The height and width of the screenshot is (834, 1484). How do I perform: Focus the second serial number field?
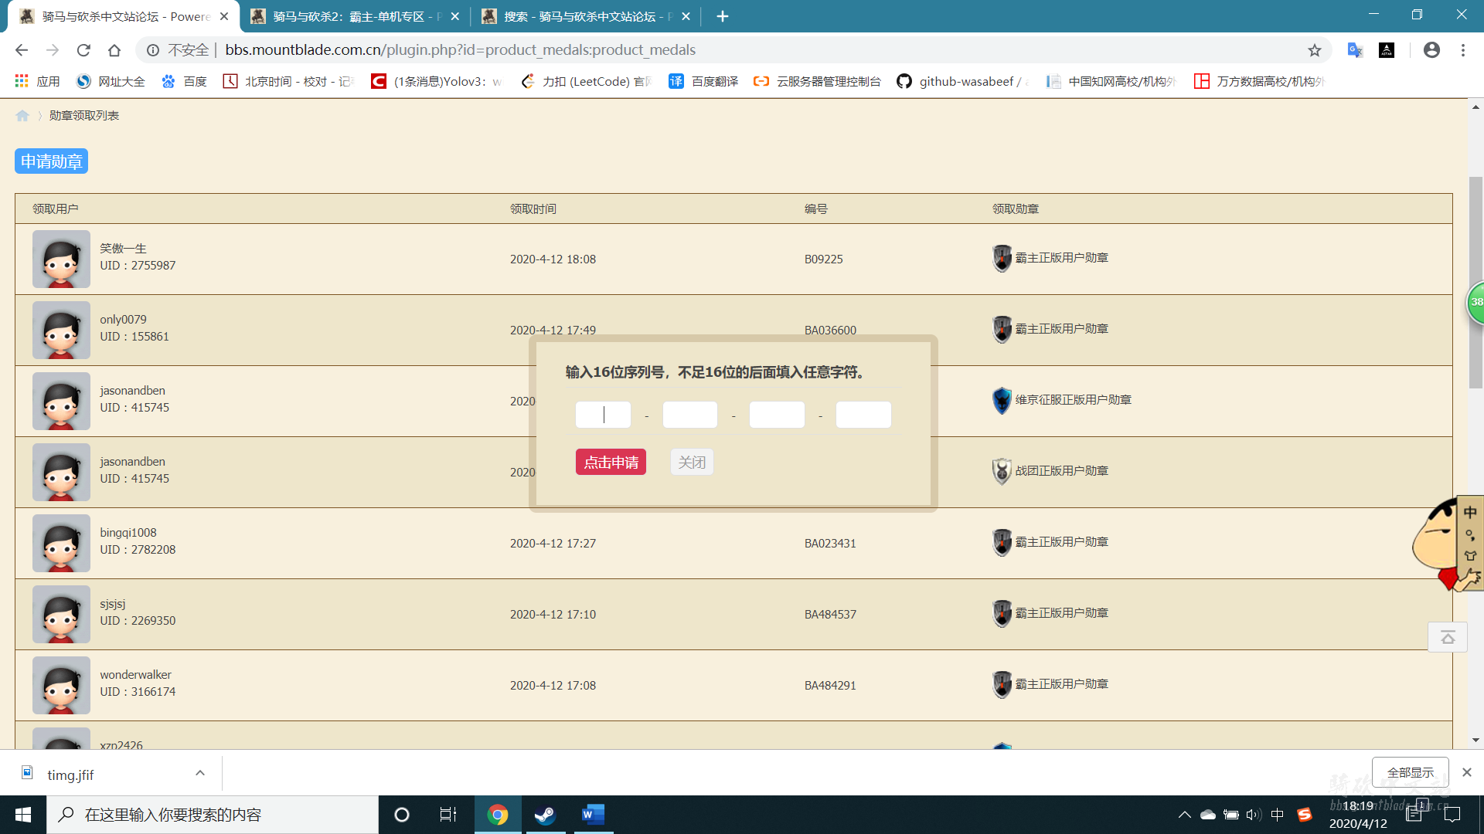point(690,415)
